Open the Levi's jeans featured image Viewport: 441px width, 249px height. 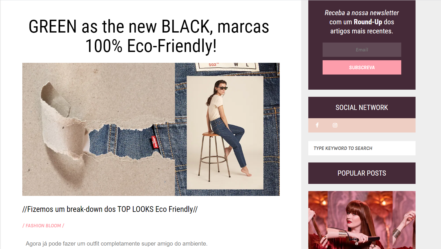(151, 129)
